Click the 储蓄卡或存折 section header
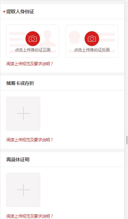Screen dimensions: 128x219 pos(20,83)
